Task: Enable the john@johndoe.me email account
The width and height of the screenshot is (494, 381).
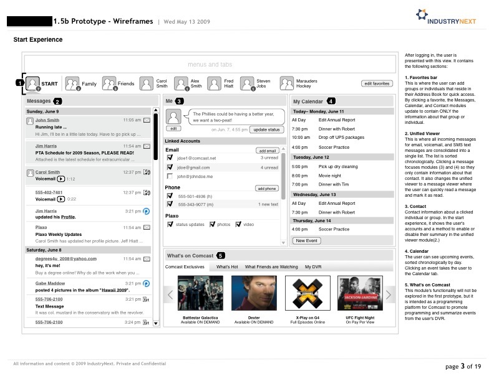Action: coord(170,176)
